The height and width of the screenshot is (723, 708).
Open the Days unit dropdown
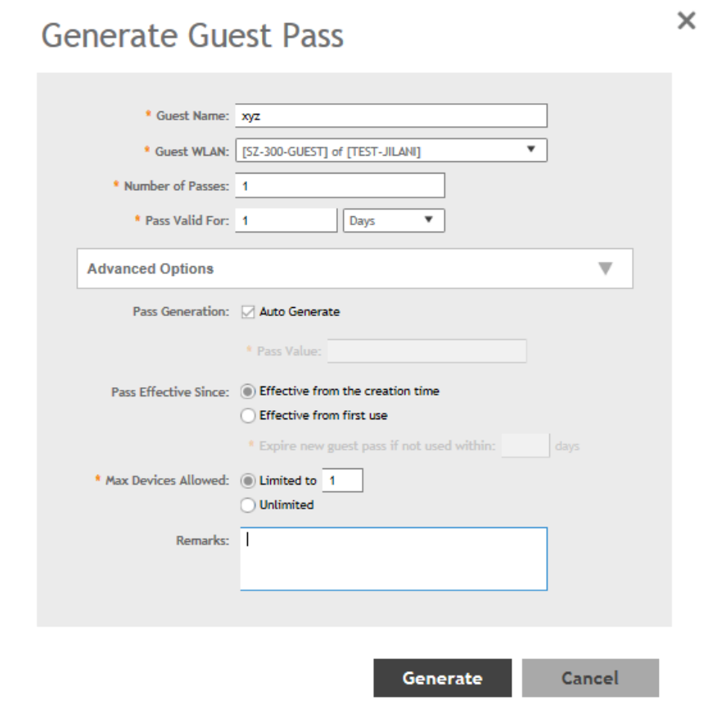click(x=395, y=221)
